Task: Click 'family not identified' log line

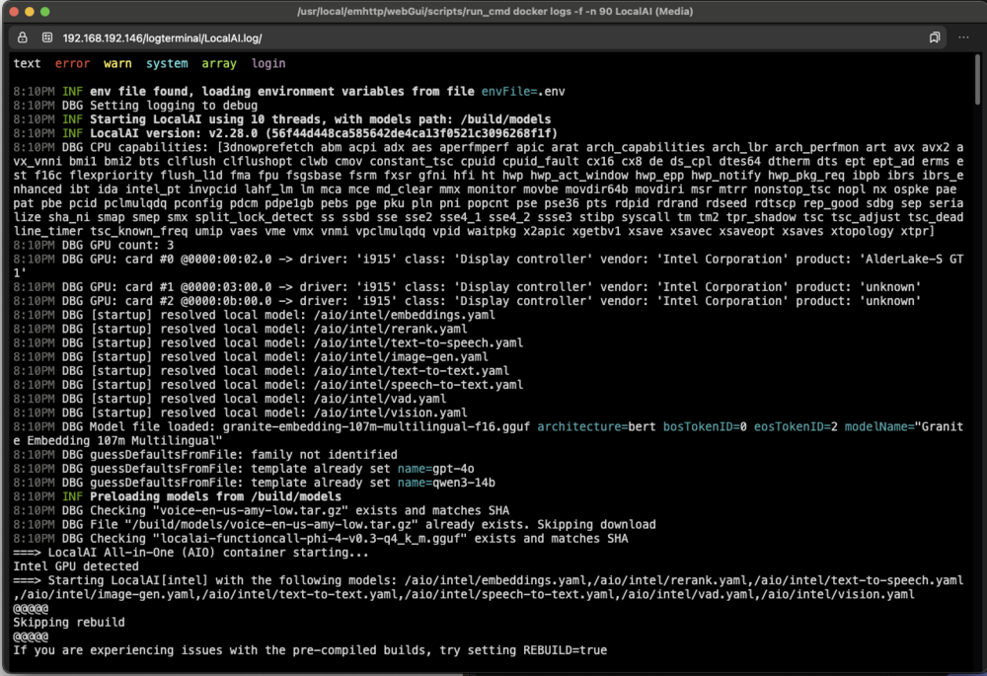Action: (x=205, y=454)
